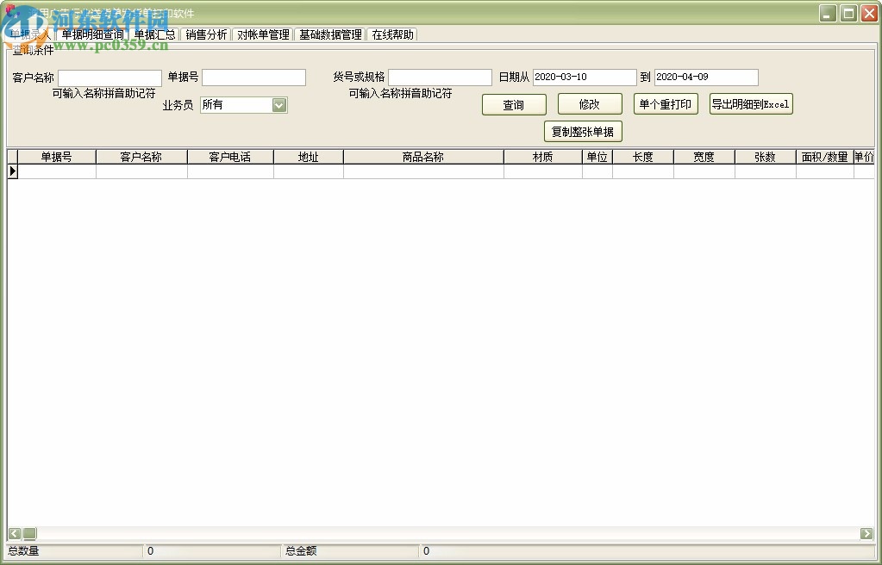882x565 pixels.
Task: Go to the 销售分析 tab
Action: pyautogui.click(x=206, y=34)
